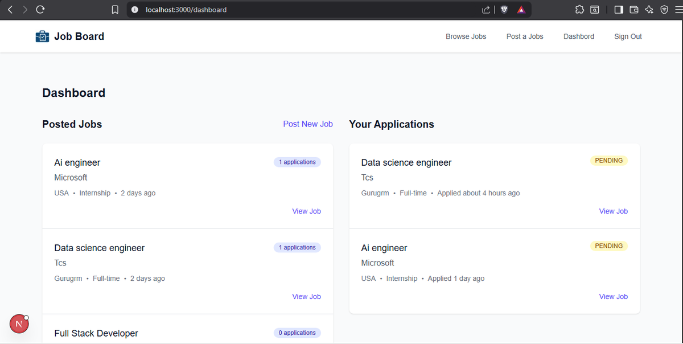Open Dashbord in the navigation bar
This screenshot has width=683, height=344.
[x=579, y=36]
